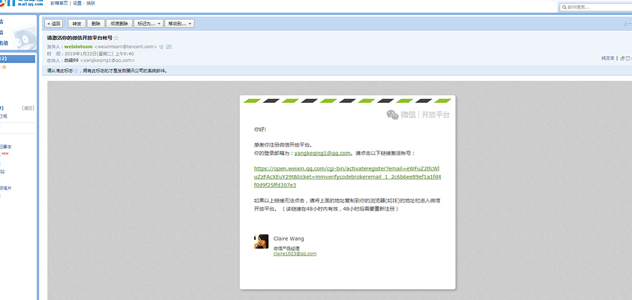
Task: Switch to 纯文本 plain text view
Action: [607, 58]
